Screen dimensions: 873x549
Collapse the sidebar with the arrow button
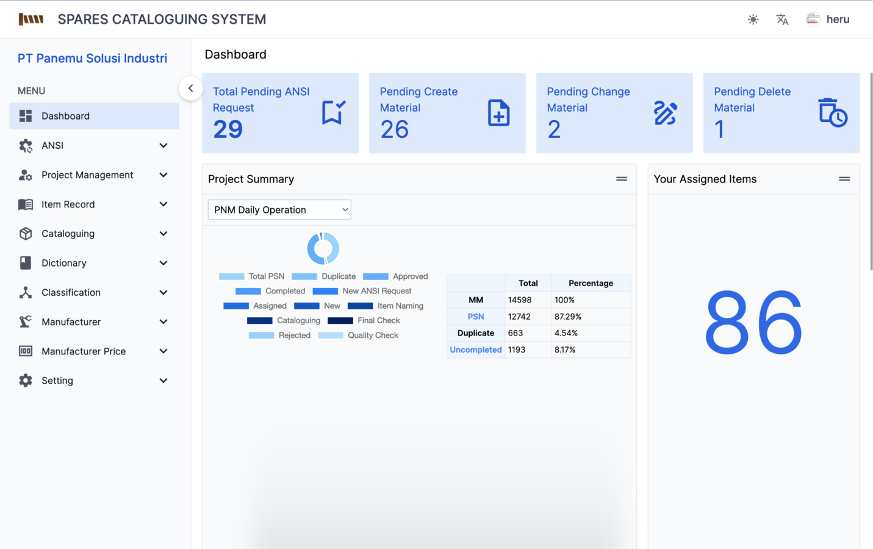(190, 88)
